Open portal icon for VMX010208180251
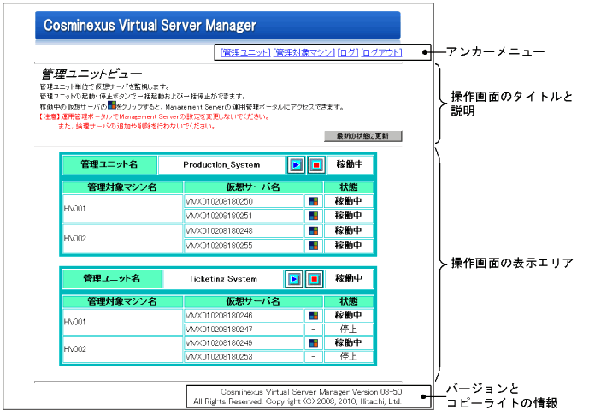 coord(314,216)
